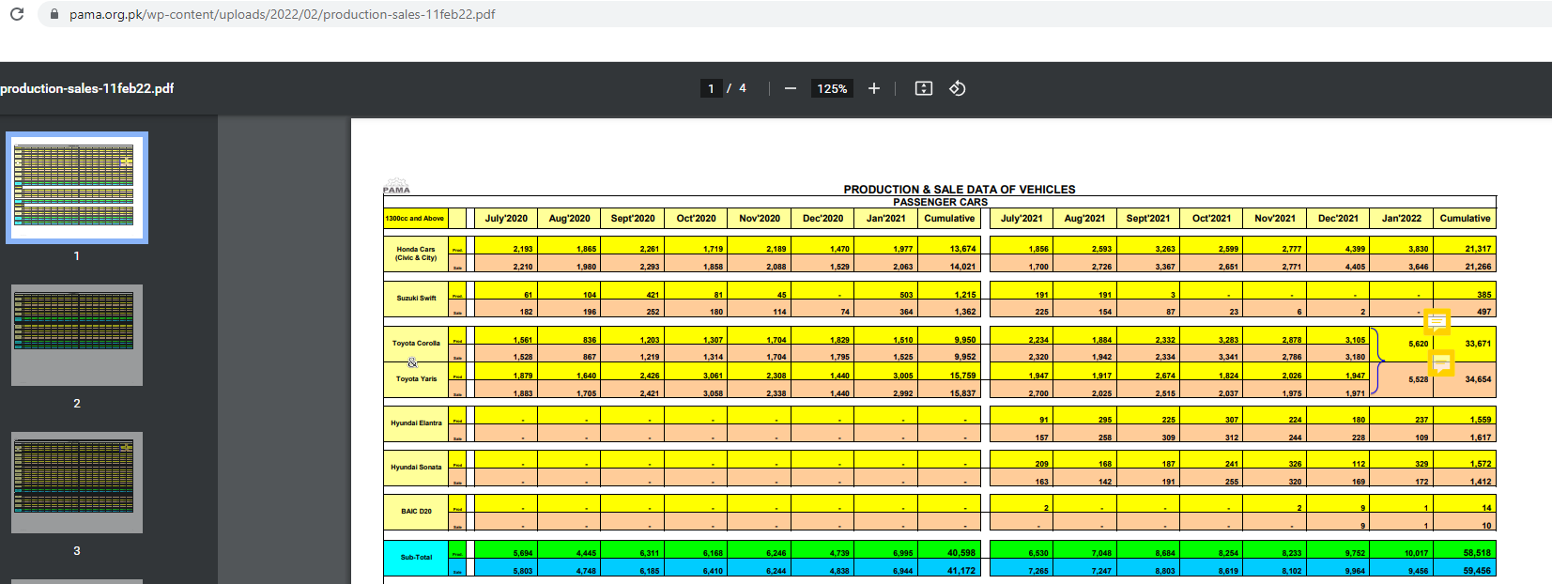
Task: Rotate the document counterclockwise
Action: click(958, 88)
